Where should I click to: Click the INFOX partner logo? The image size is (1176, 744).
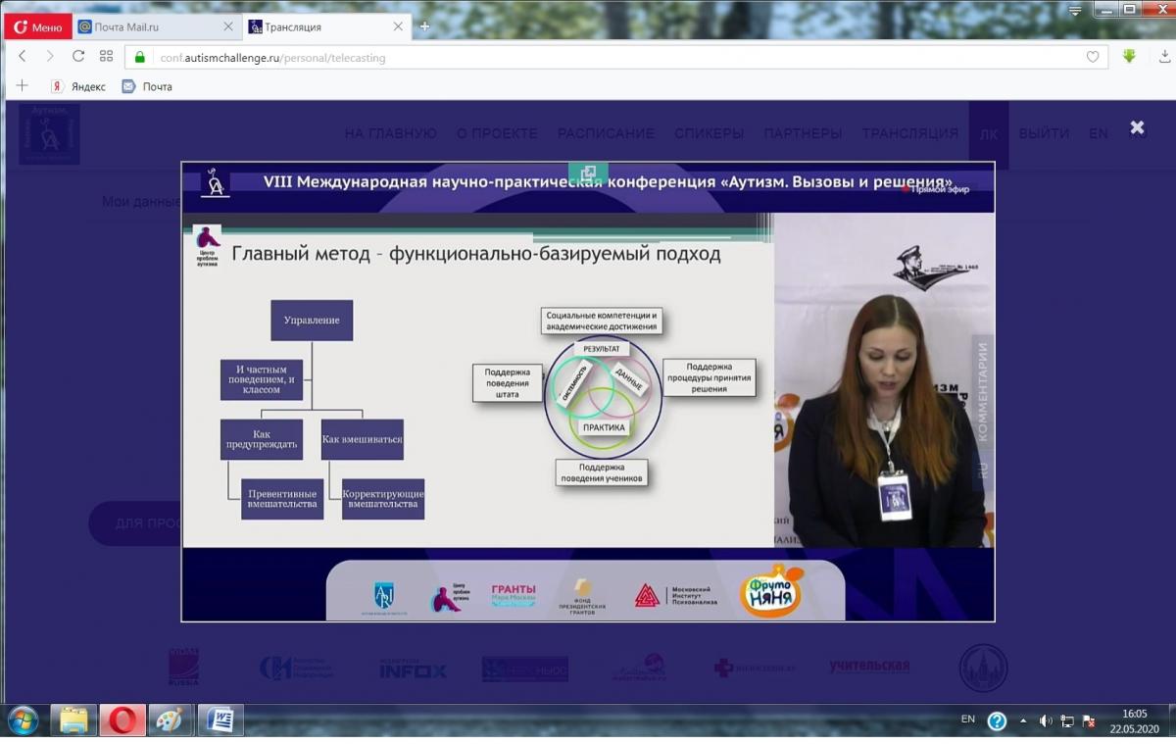pyautogui.click(x=413, y=670)
